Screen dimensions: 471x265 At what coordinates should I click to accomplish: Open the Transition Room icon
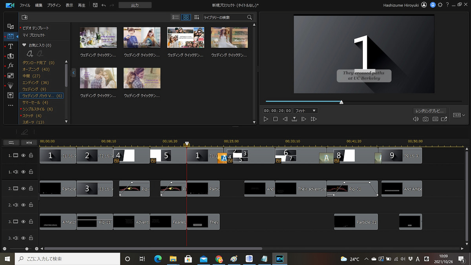pyautogui.click(x=11, y=56)
